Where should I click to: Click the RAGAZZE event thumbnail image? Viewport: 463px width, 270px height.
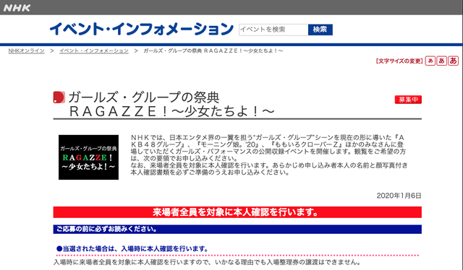click(x=88, y=157)
